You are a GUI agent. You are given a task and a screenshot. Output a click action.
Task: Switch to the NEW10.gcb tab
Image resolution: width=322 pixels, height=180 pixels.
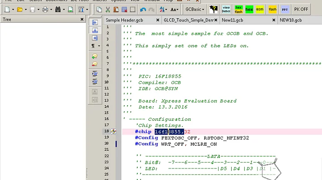(291, 20)
